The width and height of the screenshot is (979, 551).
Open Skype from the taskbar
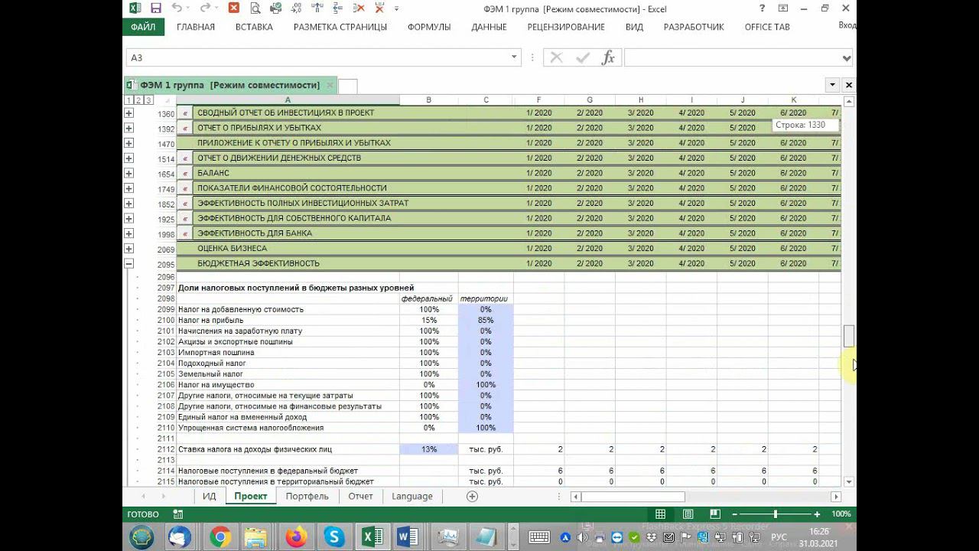[x=334, y=537]
